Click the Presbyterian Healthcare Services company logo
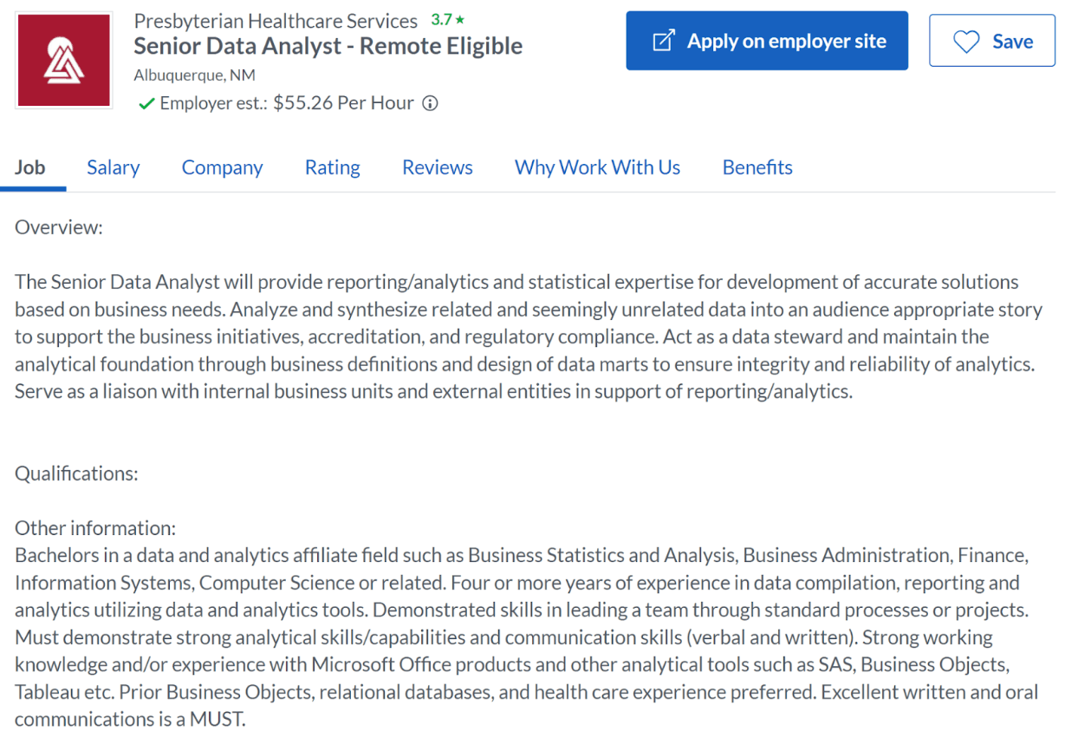This screenshot has height=738, width=1065. click(63, 59)
